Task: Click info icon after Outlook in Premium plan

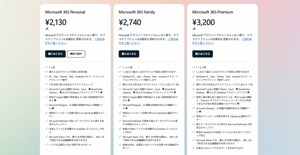Action: (x=207, y=92)
